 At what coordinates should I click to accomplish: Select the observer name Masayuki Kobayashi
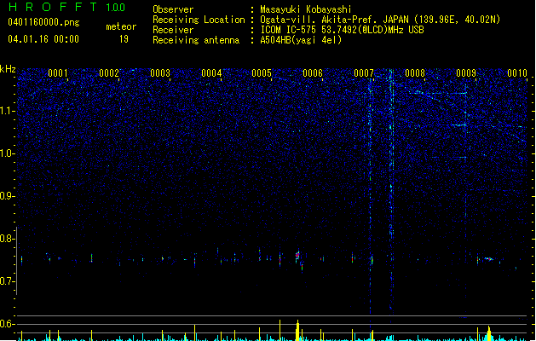tap(306, 9)
